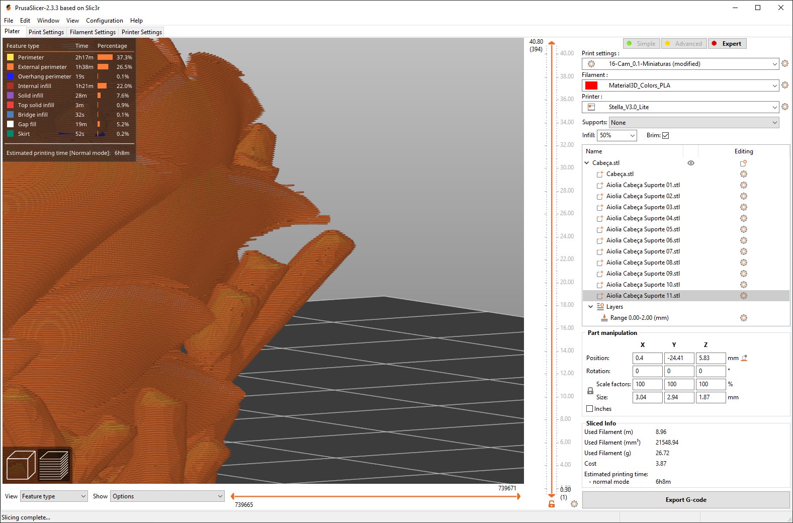The height and width of the screenshot is (523, 793).
Task: Open Printer settings gear icon
Action: 785,107
